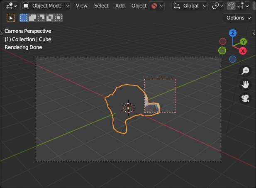Set selection mode to Intersect
This screenshot has width=256, height=188.
click(58, 18)
